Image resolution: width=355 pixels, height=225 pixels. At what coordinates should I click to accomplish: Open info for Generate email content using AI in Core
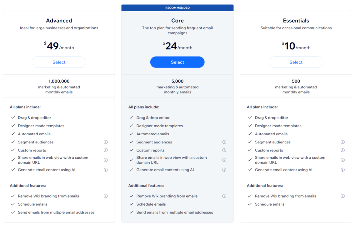[x=224, y=170]
